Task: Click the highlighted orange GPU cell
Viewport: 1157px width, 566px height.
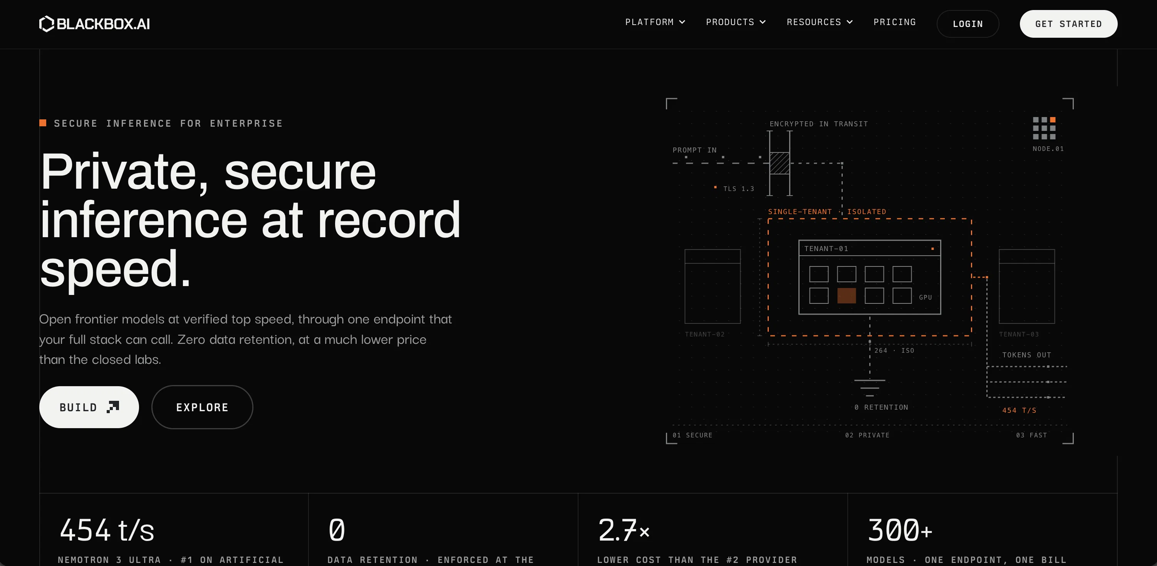Action: pyautogui.click(x=846, y=296)
